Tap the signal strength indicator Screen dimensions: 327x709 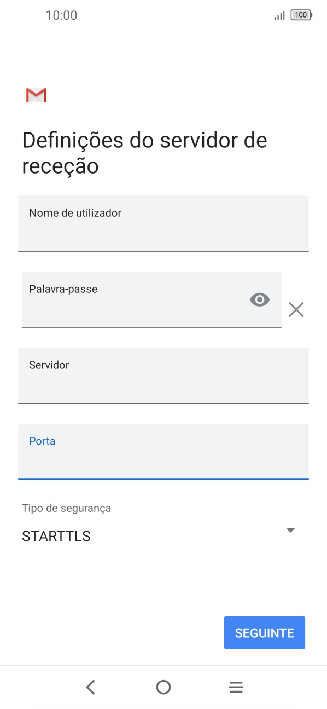278,16
